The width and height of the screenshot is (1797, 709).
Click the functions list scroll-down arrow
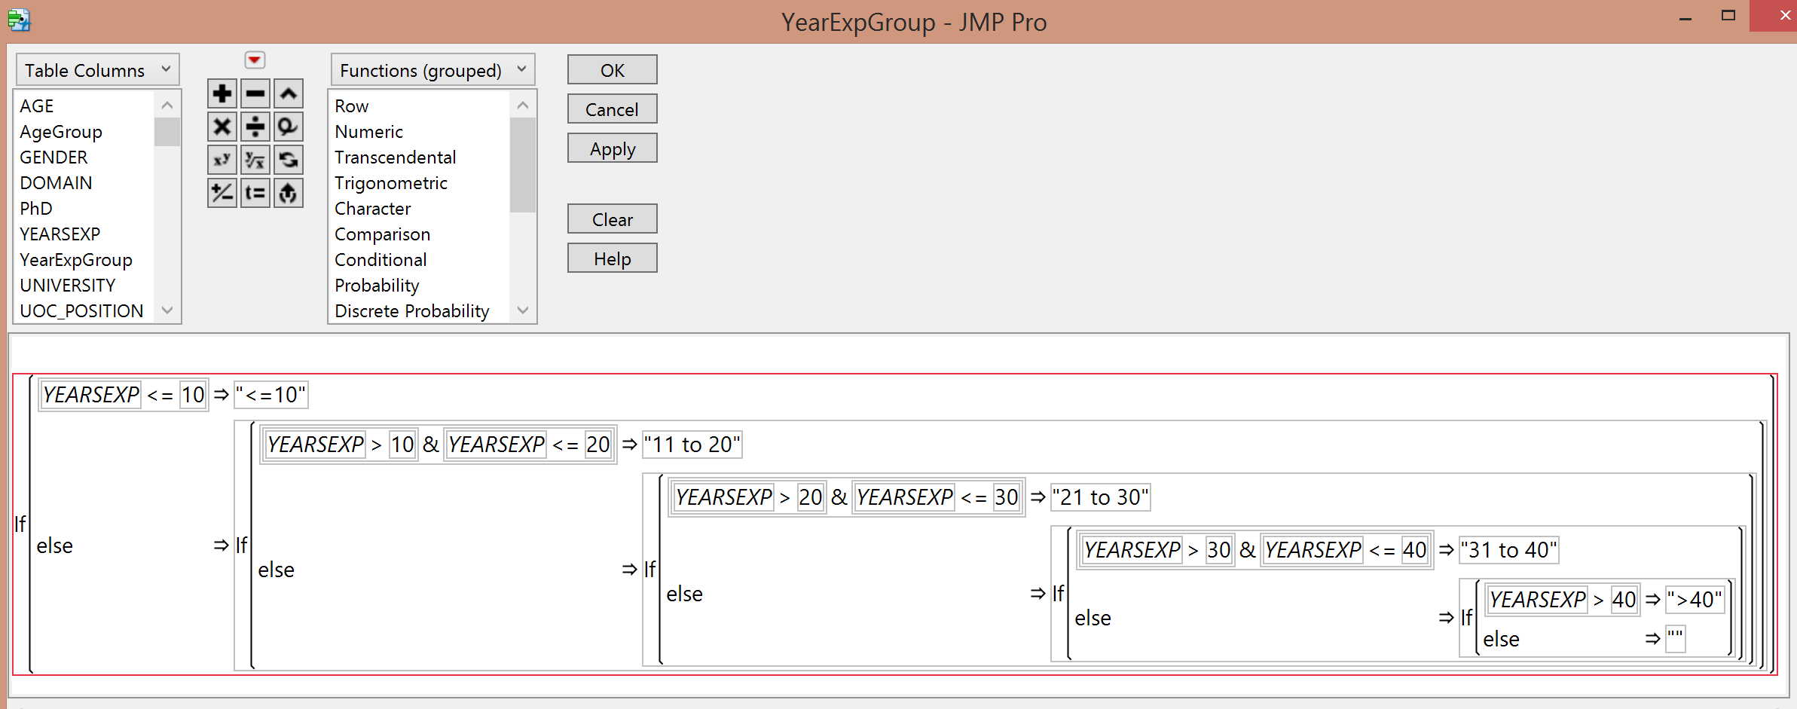523,310
